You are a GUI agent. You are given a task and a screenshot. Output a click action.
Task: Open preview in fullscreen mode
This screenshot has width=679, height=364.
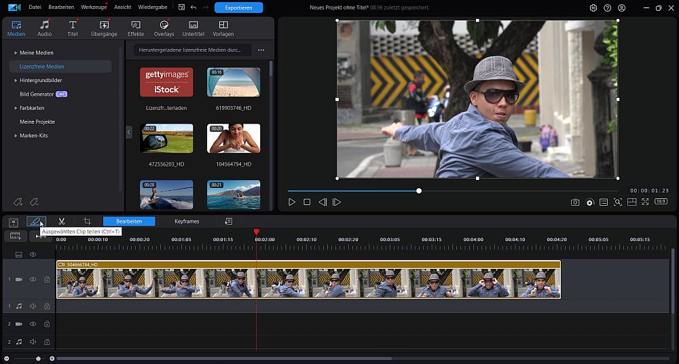[646, 202]
